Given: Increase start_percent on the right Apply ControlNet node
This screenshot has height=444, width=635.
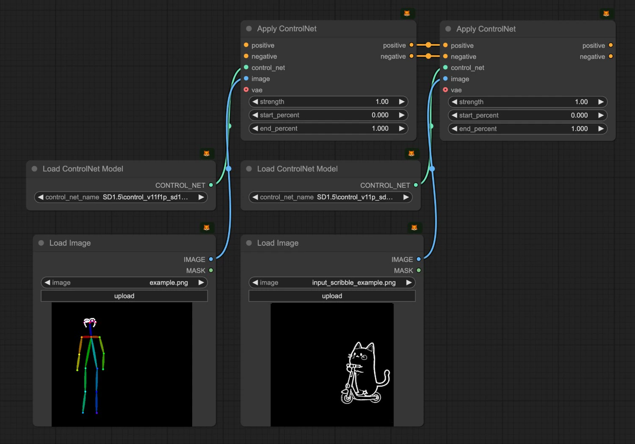Looking at the screenshot, I should 601,115.
